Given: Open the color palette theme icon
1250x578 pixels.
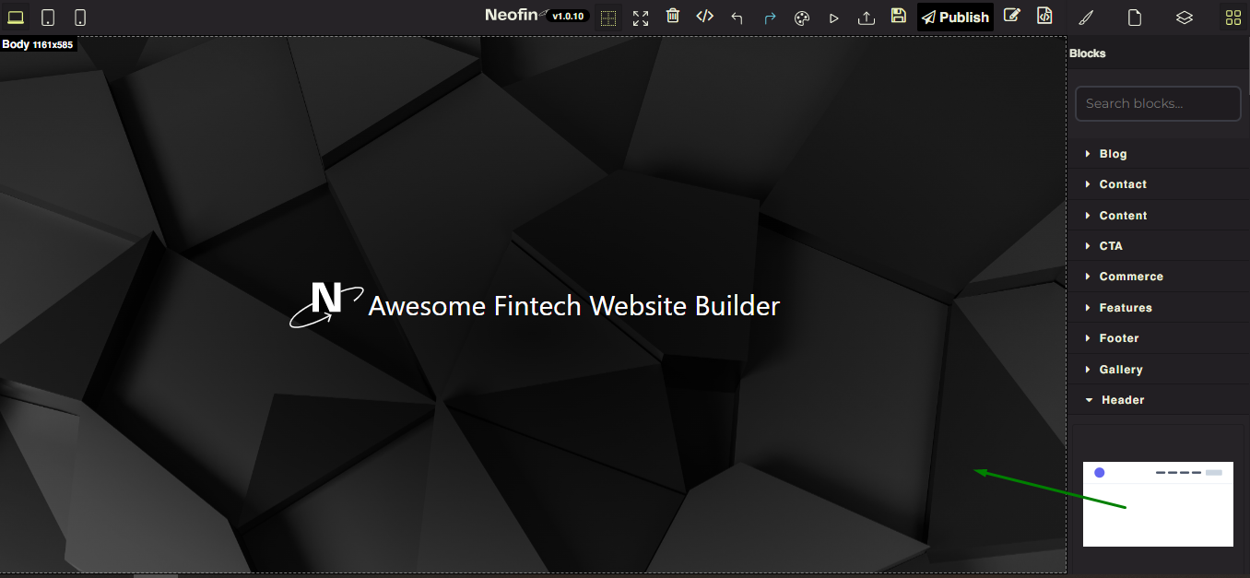Looking at the screenshot, I should pyautogui.click(x=802, y=18).
